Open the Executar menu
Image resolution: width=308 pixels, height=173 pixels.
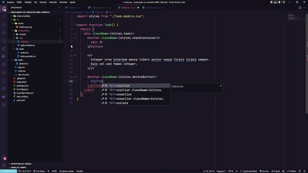point(53,2)
